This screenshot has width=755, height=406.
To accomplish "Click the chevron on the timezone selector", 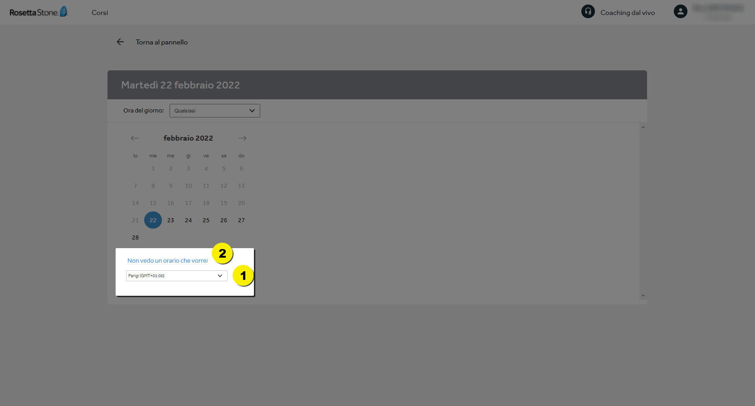I will 220,276.
